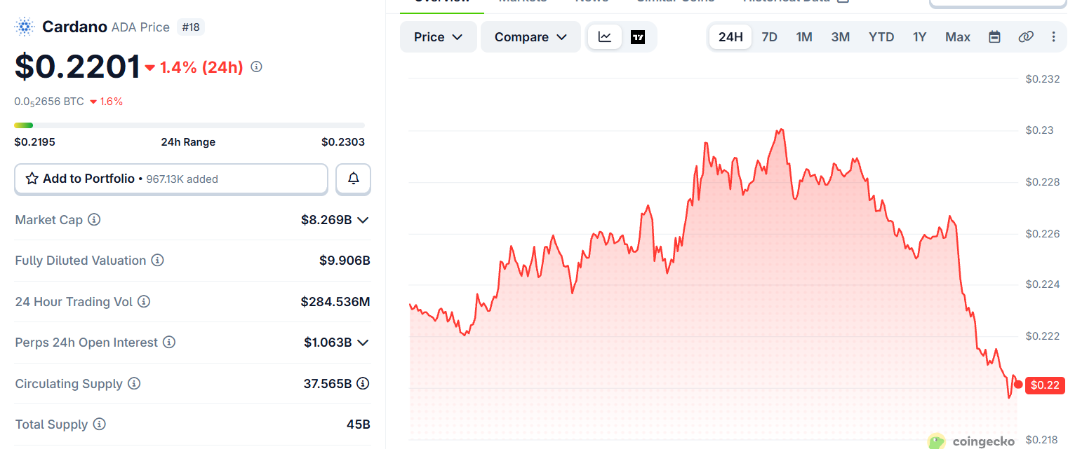Click the 1.4% (24h) change text

click(x=201, y=67)
